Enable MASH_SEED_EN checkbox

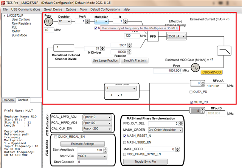[125, 142]
